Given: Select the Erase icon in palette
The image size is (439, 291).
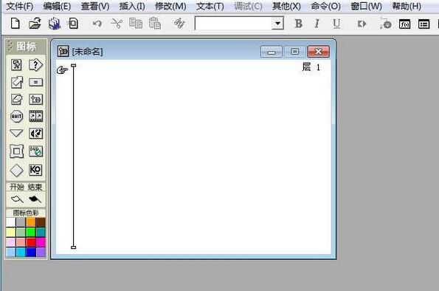Looking at the screenshot, I should pyautogui.click(x=16, y=99).
